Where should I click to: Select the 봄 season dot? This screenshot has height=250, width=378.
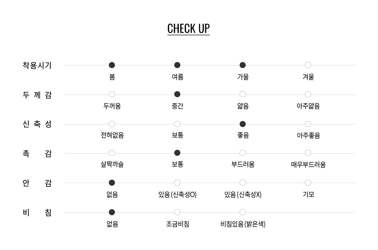(112, 65)
